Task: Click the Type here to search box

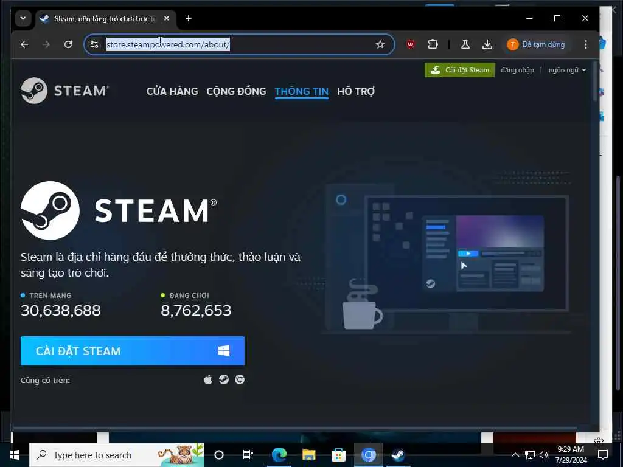Action: click(x=117, y=455)
